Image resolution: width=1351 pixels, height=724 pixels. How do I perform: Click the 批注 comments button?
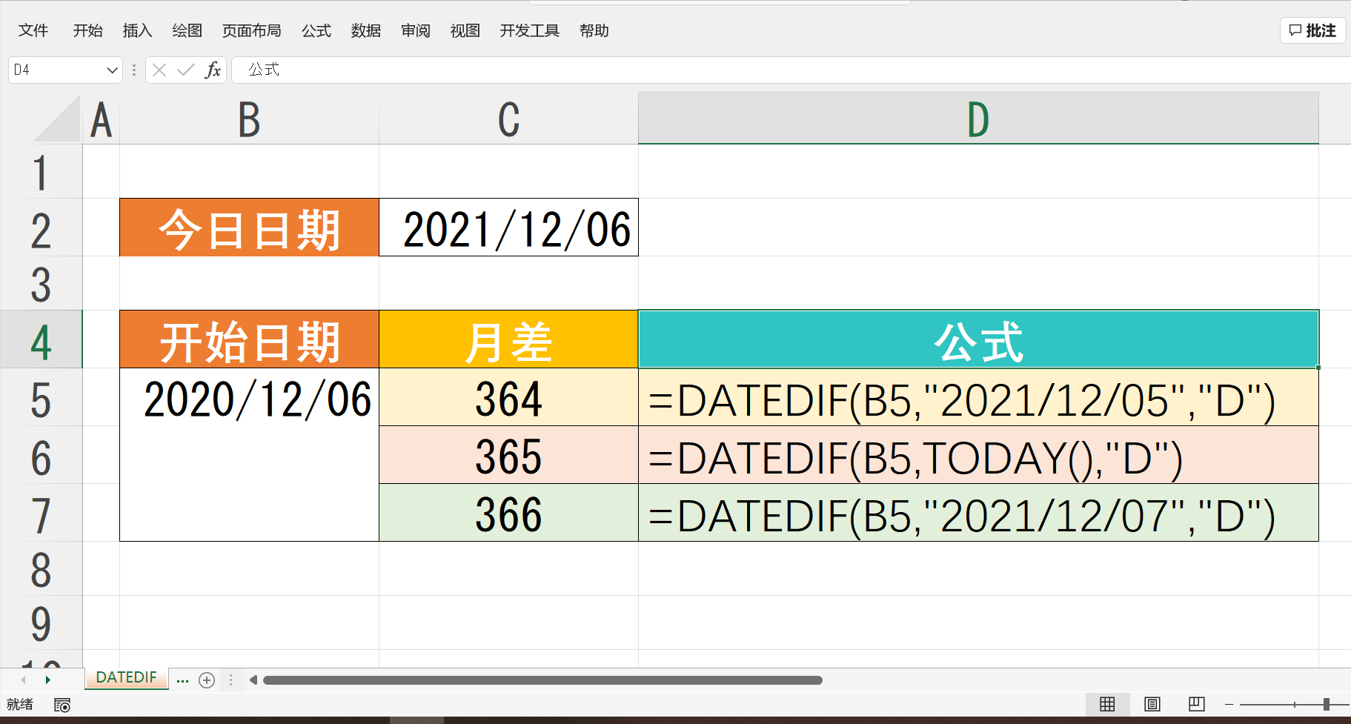(x=1312, y=30)
